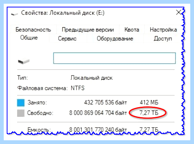Click the 'Тип:' label

tap(22, 78)
